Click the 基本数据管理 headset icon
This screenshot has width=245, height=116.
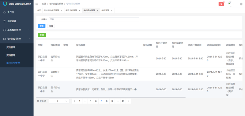pyautogui.click(x=4, y=30)
